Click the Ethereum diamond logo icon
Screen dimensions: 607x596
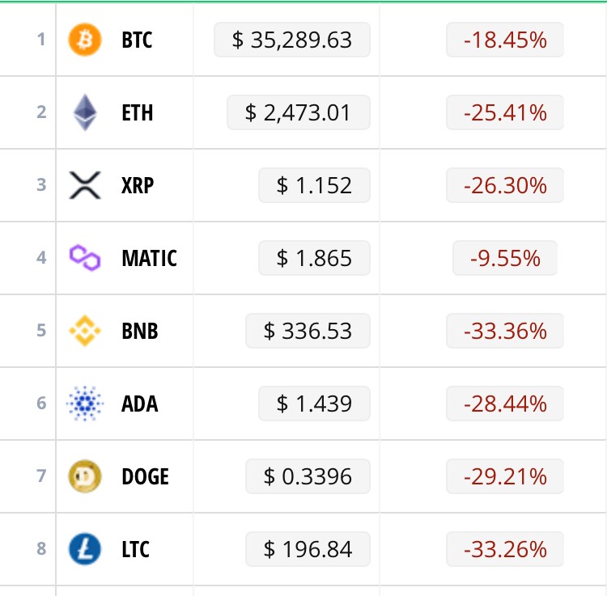[85, 112]
